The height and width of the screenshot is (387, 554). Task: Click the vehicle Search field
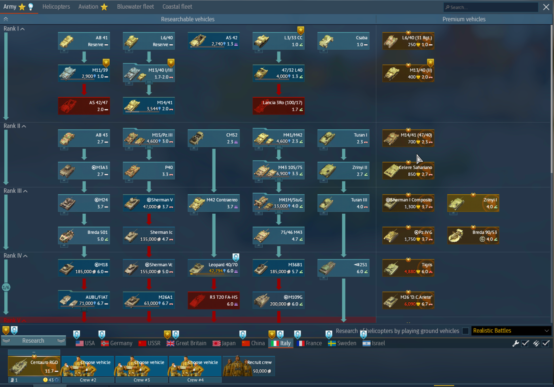pyautogui.click(x=491, y=7)
